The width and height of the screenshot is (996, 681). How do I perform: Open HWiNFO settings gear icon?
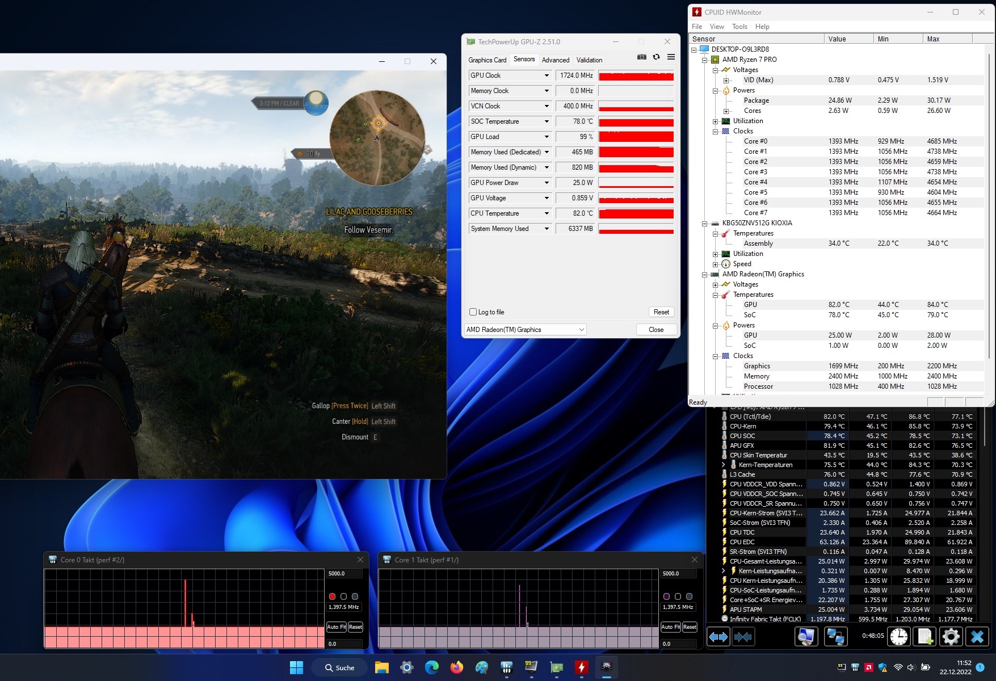pos(951,637)
